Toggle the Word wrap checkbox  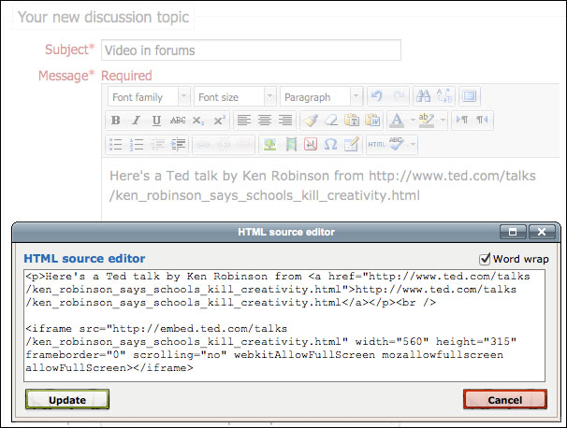(485, 259)
